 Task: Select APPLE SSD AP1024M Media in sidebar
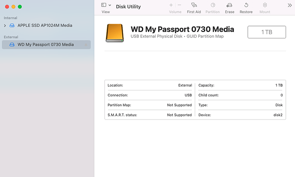pyautogui.click(x=45, y=25)
